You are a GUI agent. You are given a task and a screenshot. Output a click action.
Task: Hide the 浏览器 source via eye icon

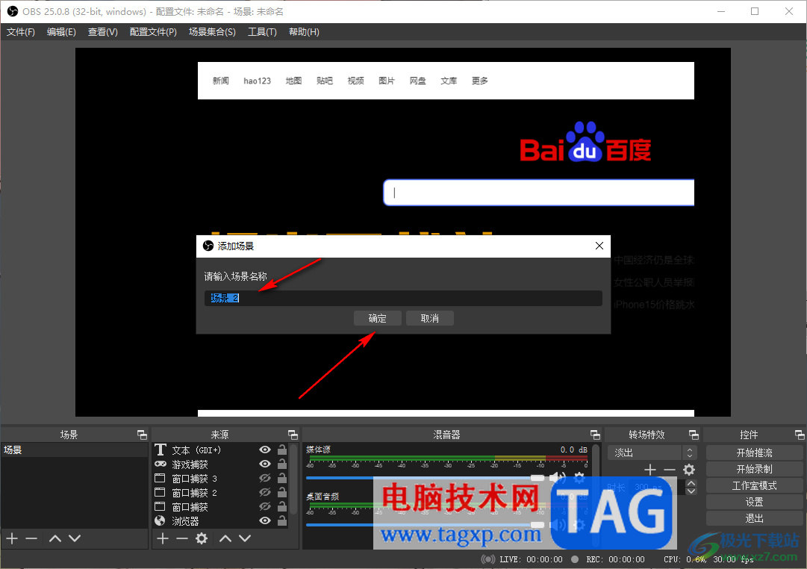[x=264, y=520]
